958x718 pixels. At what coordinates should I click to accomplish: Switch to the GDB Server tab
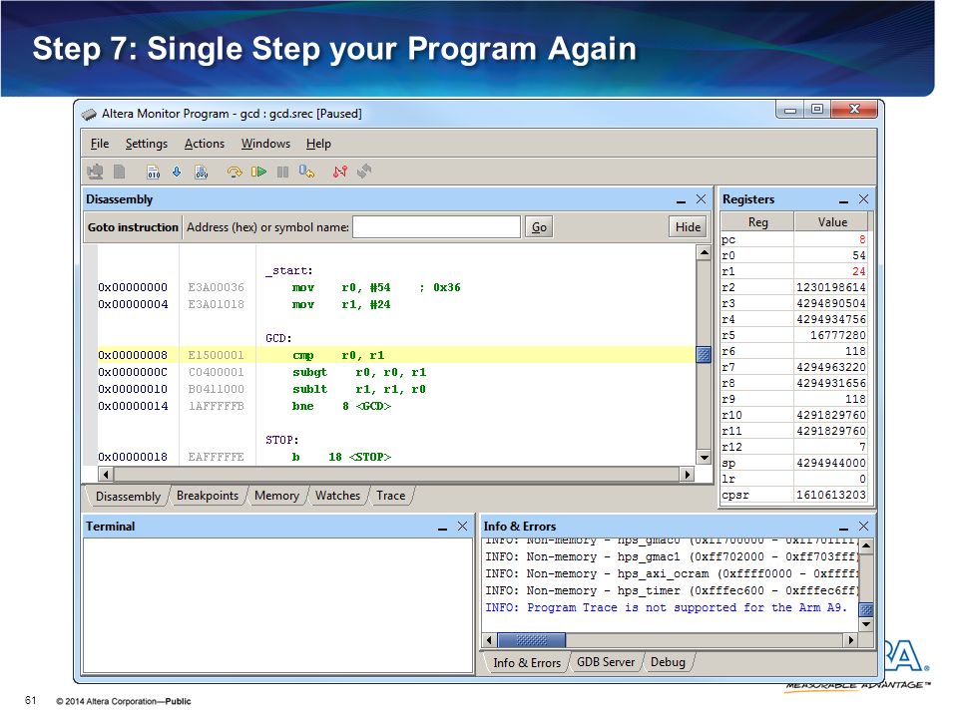(x=606, y=662)
